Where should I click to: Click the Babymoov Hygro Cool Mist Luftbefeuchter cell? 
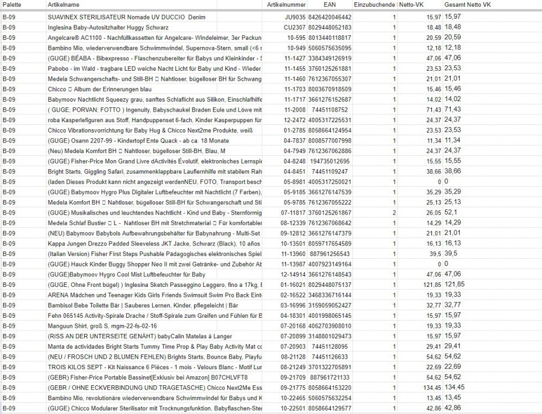(127, 274)
